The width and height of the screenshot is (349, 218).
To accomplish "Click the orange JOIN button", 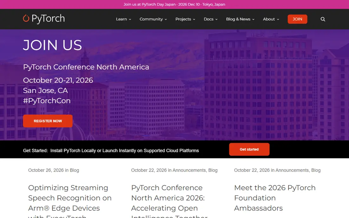I will (297, 19).
